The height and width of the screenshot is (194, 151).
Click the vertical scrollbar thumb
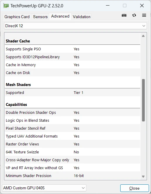(x=143, y=100)
